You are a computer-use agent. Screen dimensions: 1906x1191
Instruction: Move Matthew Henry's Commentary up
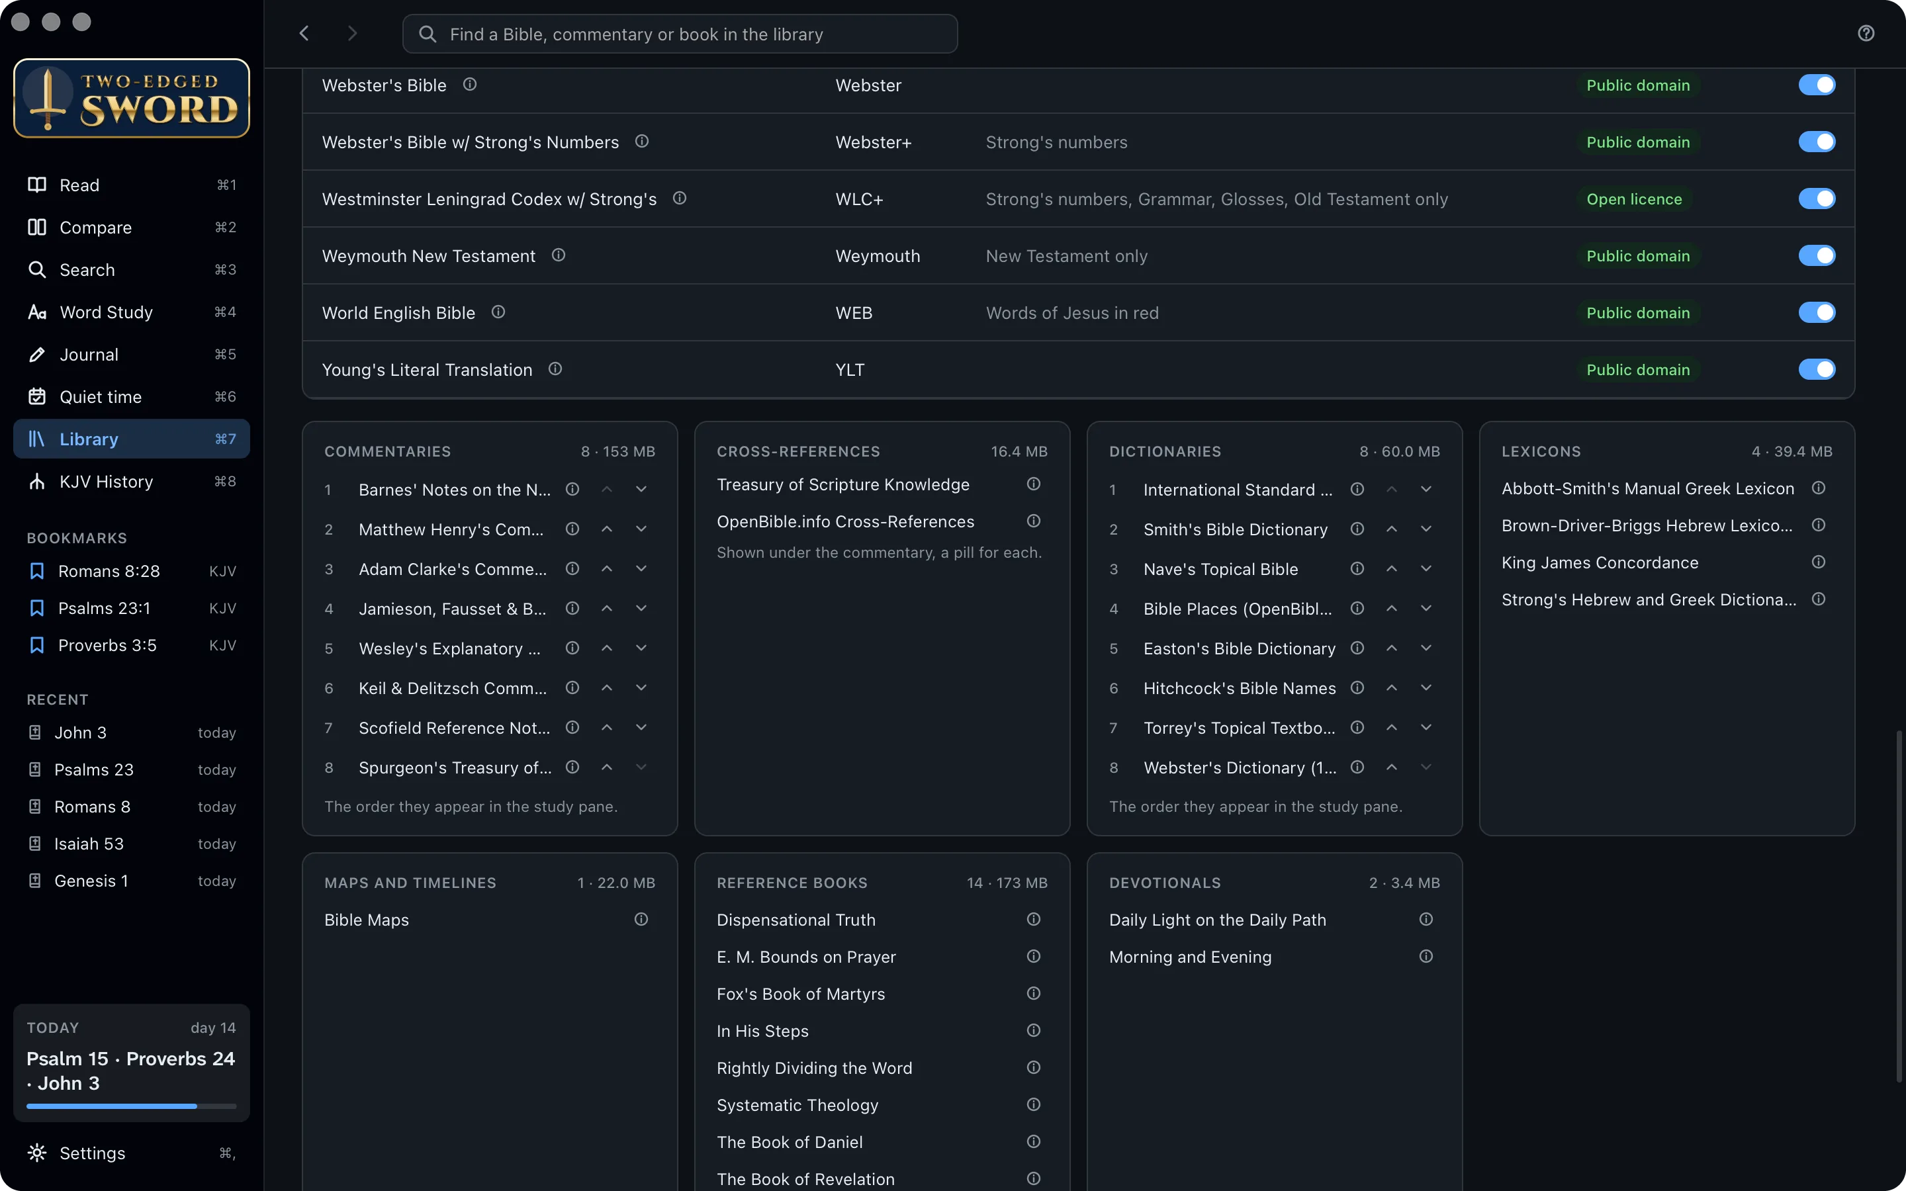606,529
